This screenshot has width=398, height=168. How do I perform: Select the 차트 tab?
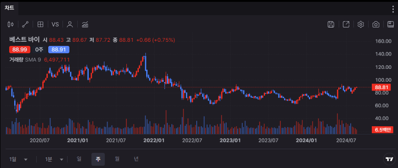click(9, 8)
